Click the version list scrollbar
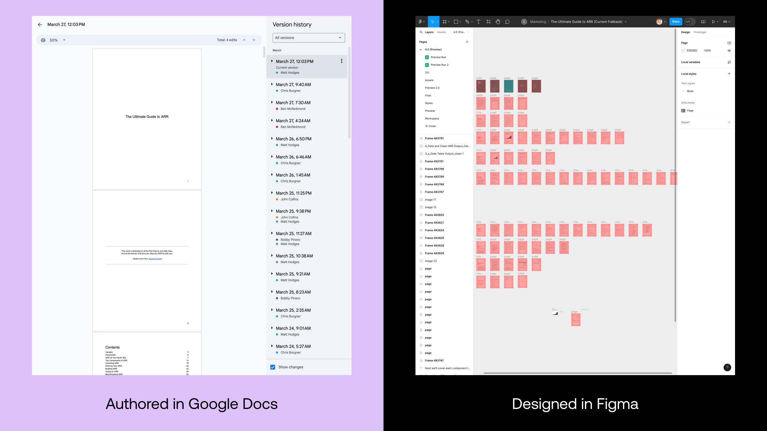Viewport: 767px width, 431px height. tap(349, 93)
